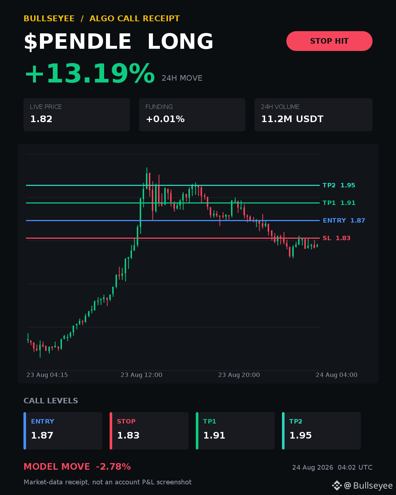Viewport: 396px width, 495px height.
Task: Click the 24H MOVE label
Action: point(182,78)
